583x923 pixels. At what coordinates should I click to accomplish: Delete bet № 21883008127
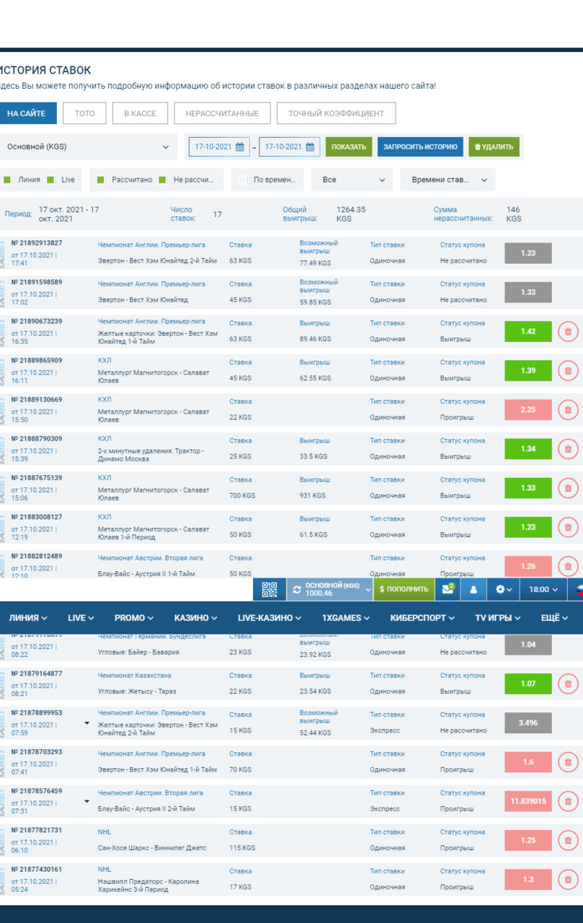coord(568,527)
